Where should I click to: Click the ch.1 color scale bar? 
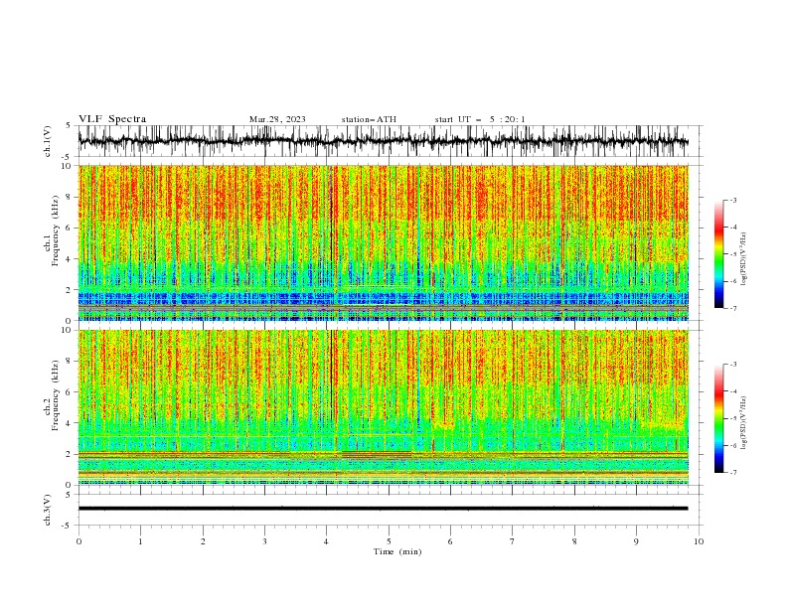[x=718, y=254]
